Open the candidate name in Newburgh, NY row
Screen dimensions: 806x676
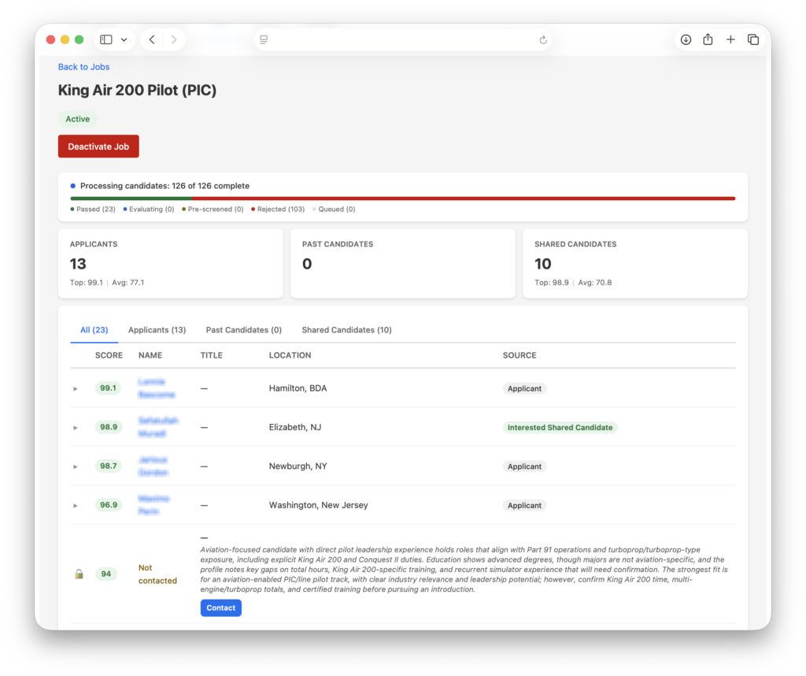[x=153, y=466]
